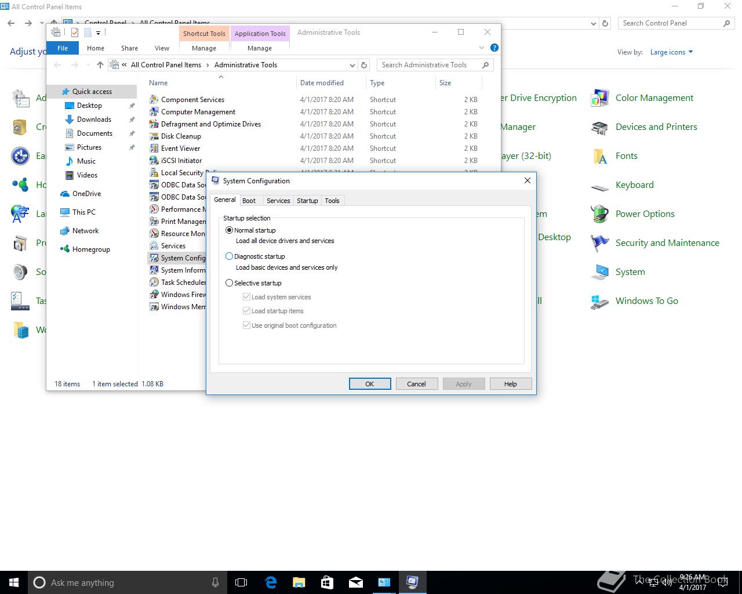Open Quick Access Toolbar customize dropdown
742x594 pixels.
pos(98,33)
